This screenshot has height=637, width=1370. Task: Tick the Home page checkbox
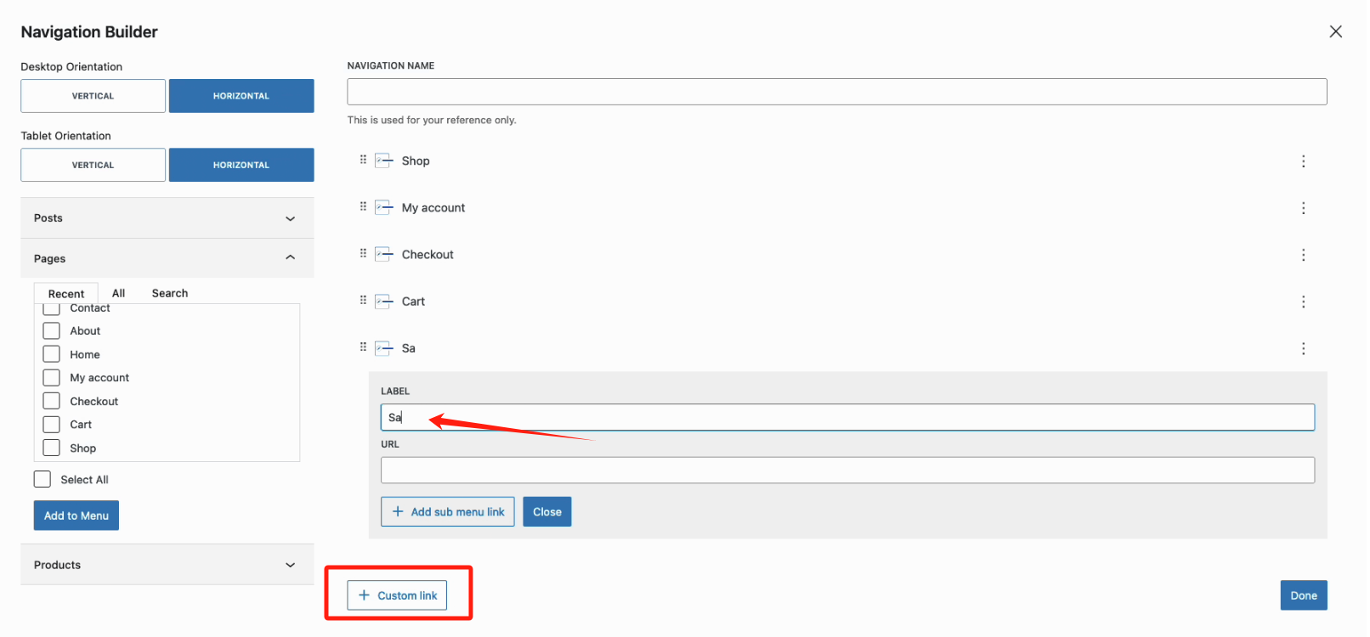(52, 354)
